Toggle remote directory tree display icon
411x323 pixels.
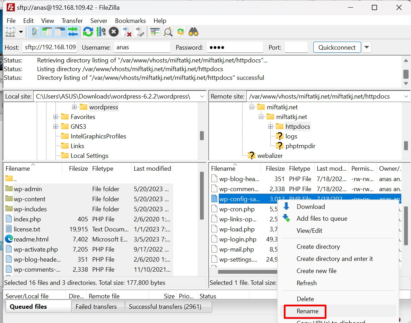pyautogui.click(x=60, y=32)
